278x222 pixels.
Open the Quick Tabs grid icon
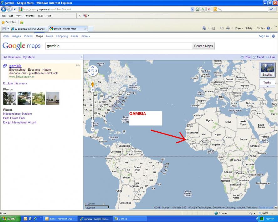click(x=4, y=29)
